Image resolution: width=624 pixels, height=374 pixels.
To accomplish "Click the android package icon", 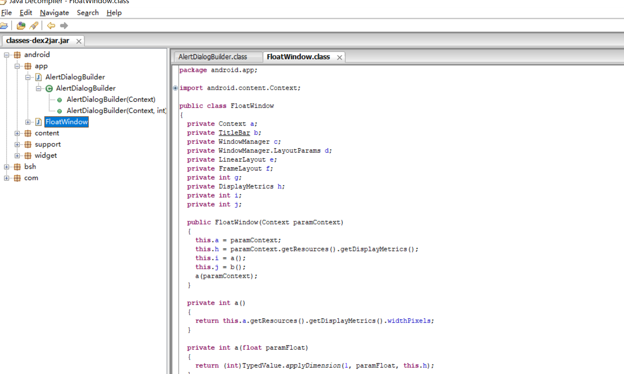I will point(17,55).
